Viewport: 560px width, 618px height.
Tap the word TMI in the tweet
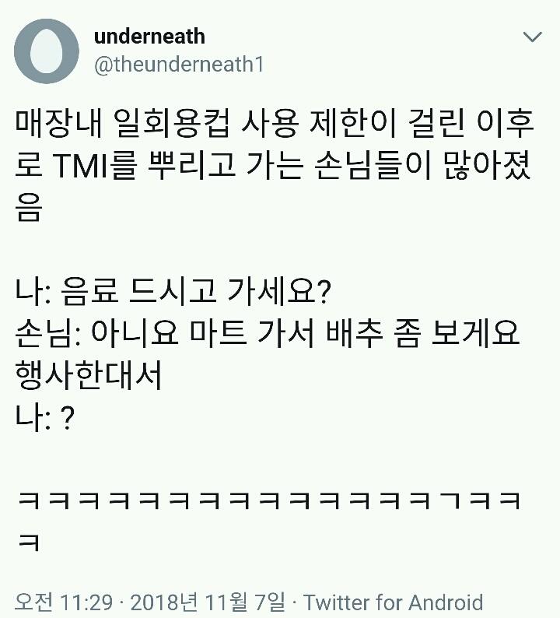(x=80, y=166)
